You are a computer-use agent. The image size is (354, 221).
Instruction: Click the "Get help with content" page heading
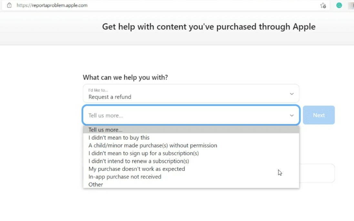point(209,27)
